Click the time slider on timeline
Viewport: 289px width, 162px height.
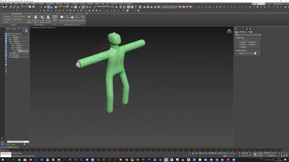coord(10,147)
